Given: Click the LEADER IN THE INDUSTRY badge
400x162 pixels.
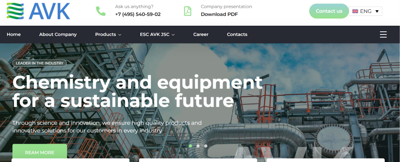Looking at the screenshot, I should click(39, 63).
